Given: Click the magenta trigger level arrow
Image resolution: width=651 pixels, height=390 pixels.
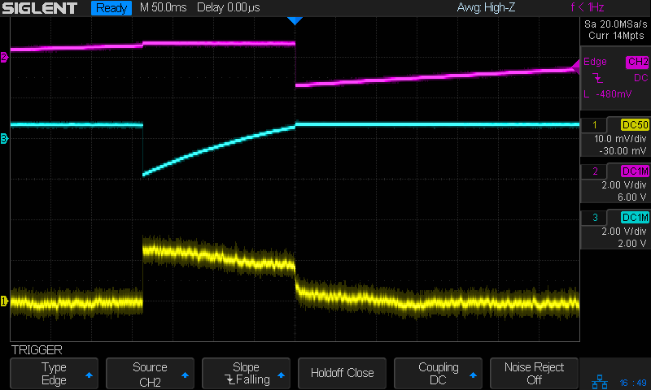Looking at the screenshot, I should (575, 68).
